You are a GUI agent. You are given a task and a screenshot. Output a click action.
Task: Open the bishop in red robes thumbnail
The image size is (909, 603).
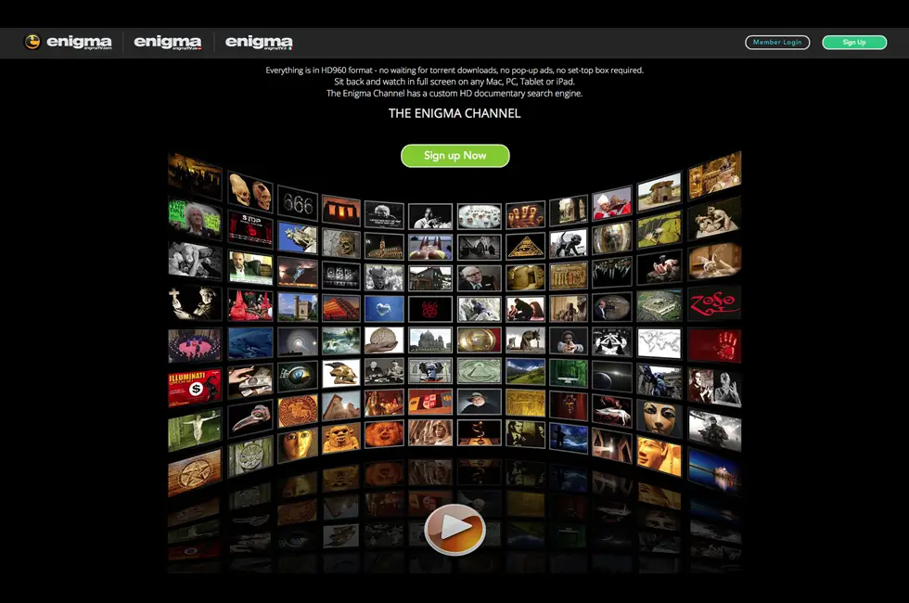pos(611,203)
